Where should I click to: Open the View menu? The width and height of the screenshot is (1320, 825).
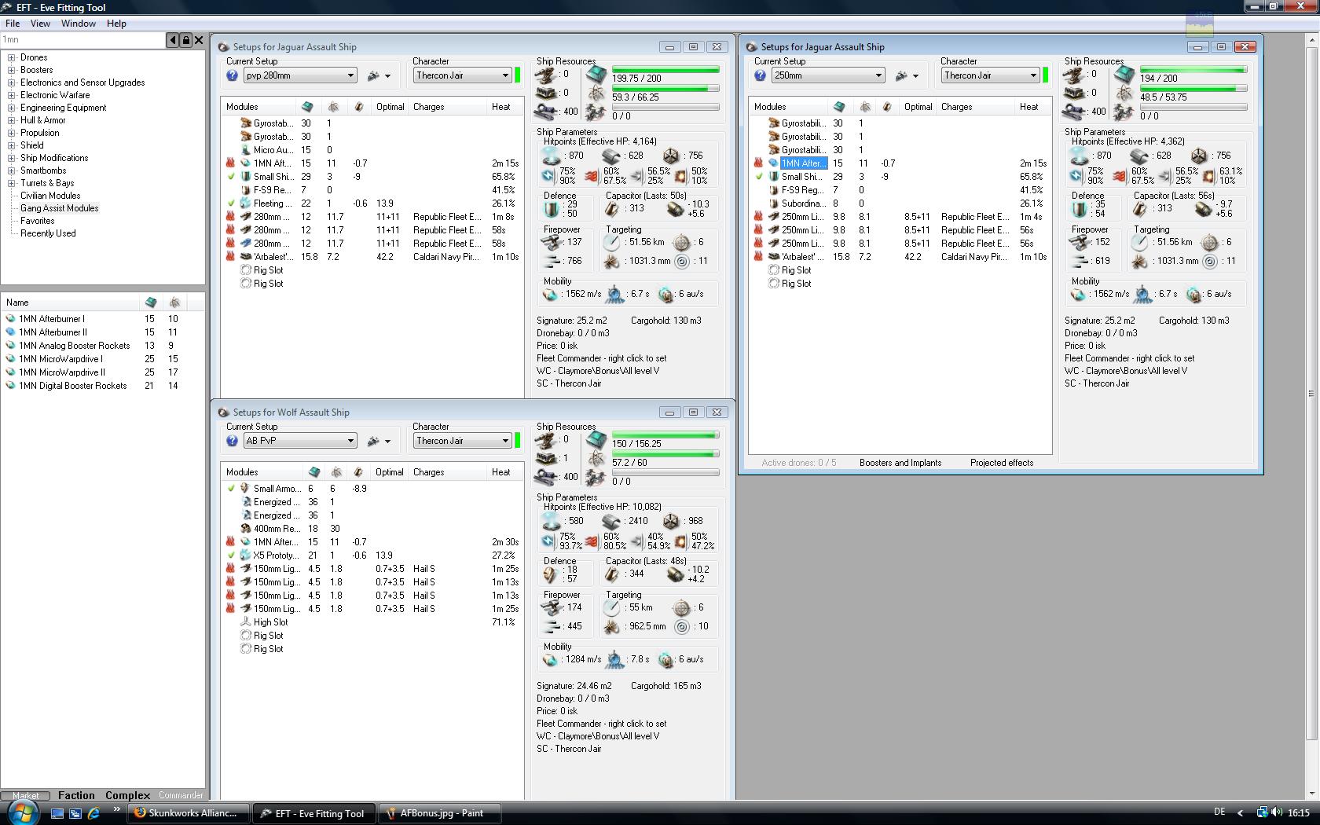click(40, 24)
